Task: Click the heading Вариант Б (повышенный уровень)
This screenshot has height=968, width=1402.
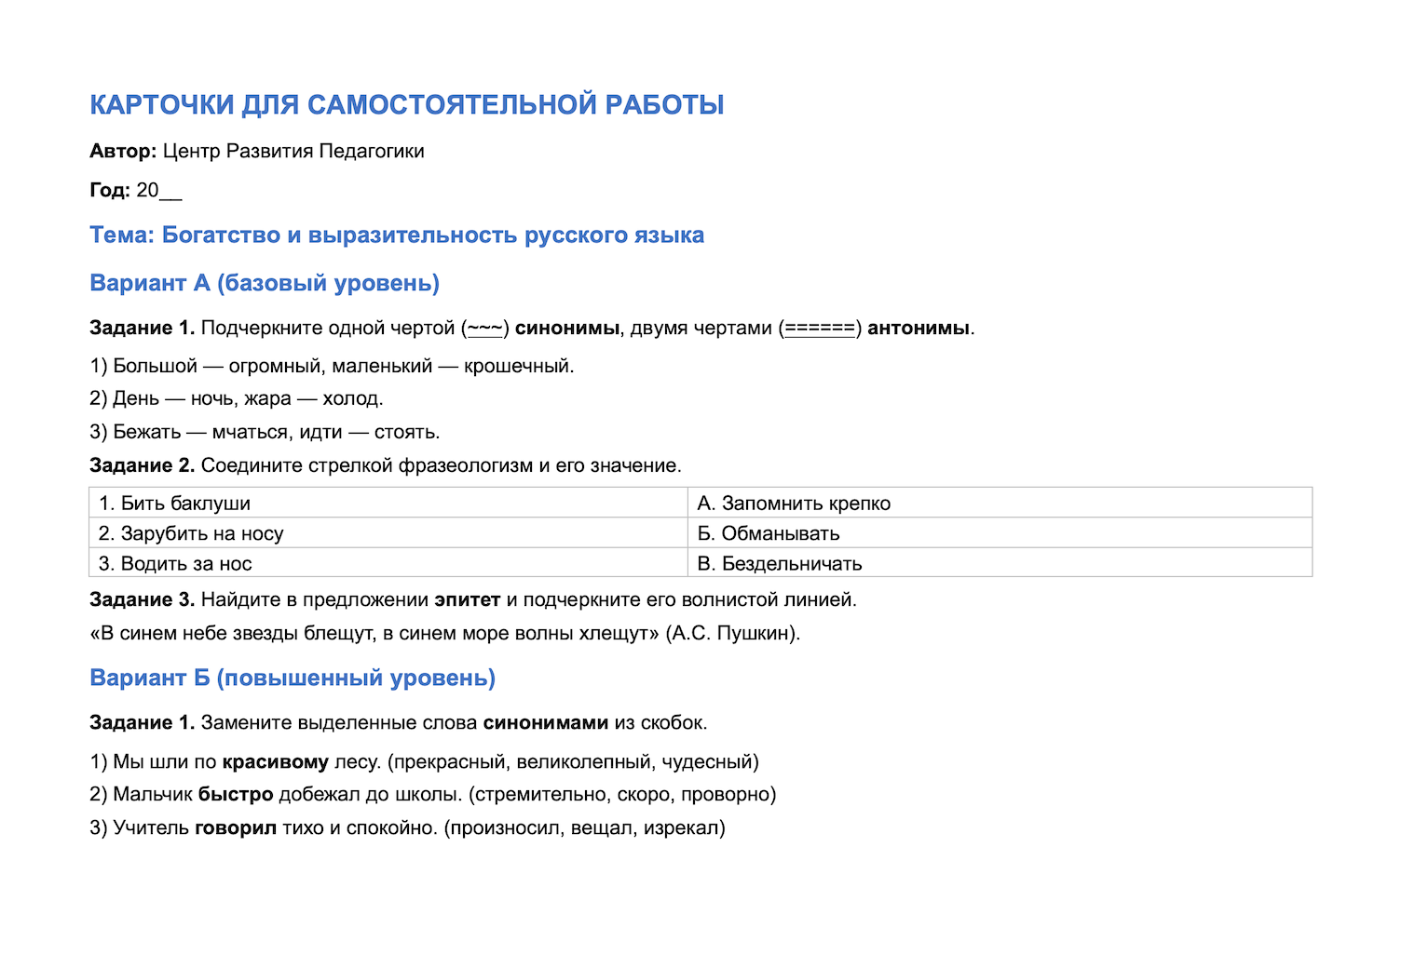Action: tap(293, 678)
